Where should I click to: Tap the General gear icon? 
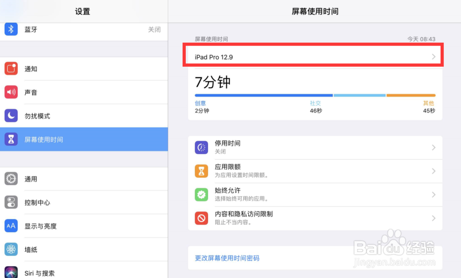[x=11, y=179]
